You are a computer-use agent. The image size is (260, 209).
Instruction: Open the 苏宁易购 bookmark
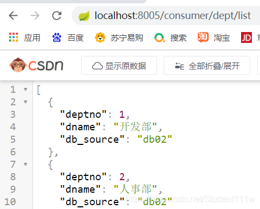click(127, 38)
